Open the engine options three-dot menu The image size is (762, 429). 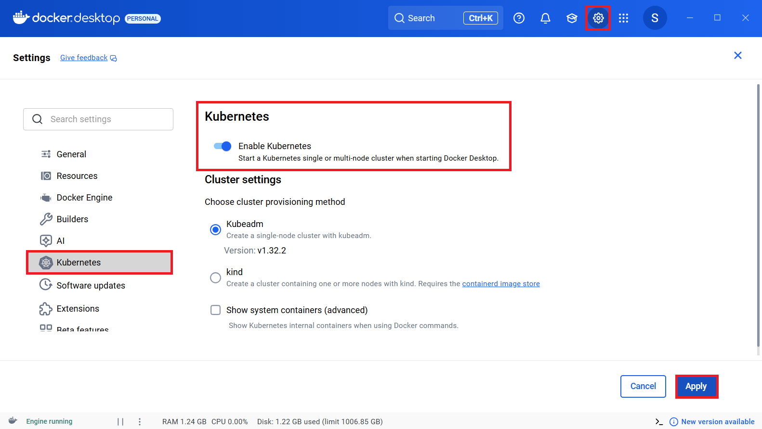coord(140,422)
